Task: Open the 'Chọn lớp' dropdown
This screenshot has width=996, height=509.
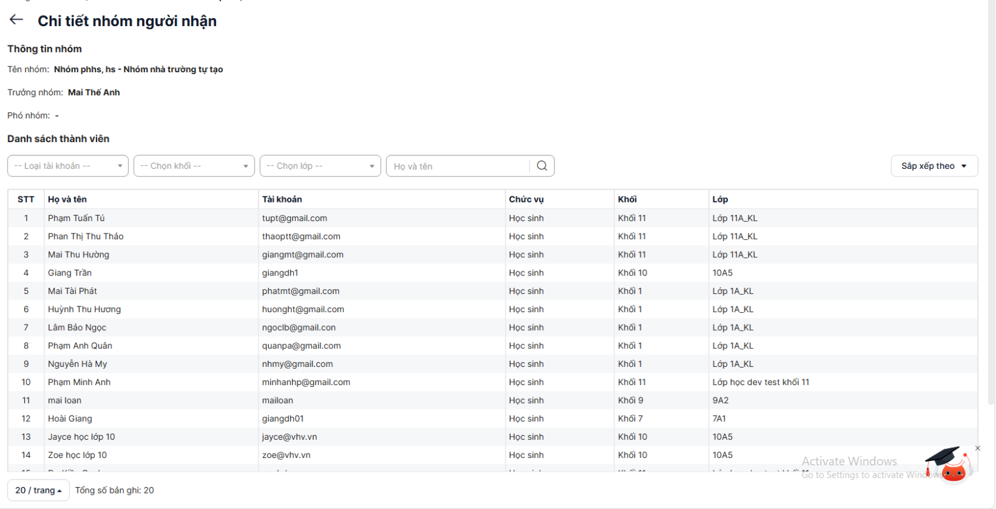Action: 320,166
